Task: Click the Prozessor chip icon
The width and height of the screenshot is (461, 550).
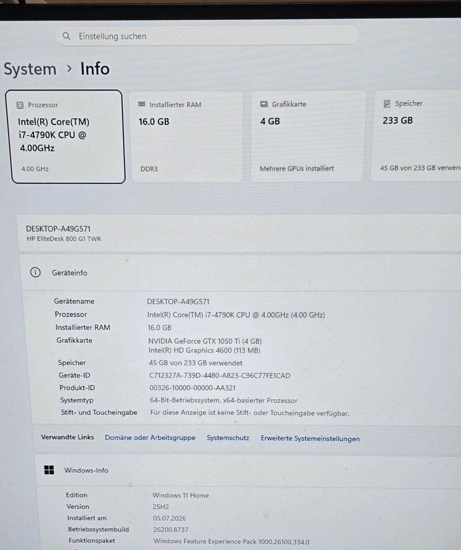Action: [20, 105]
